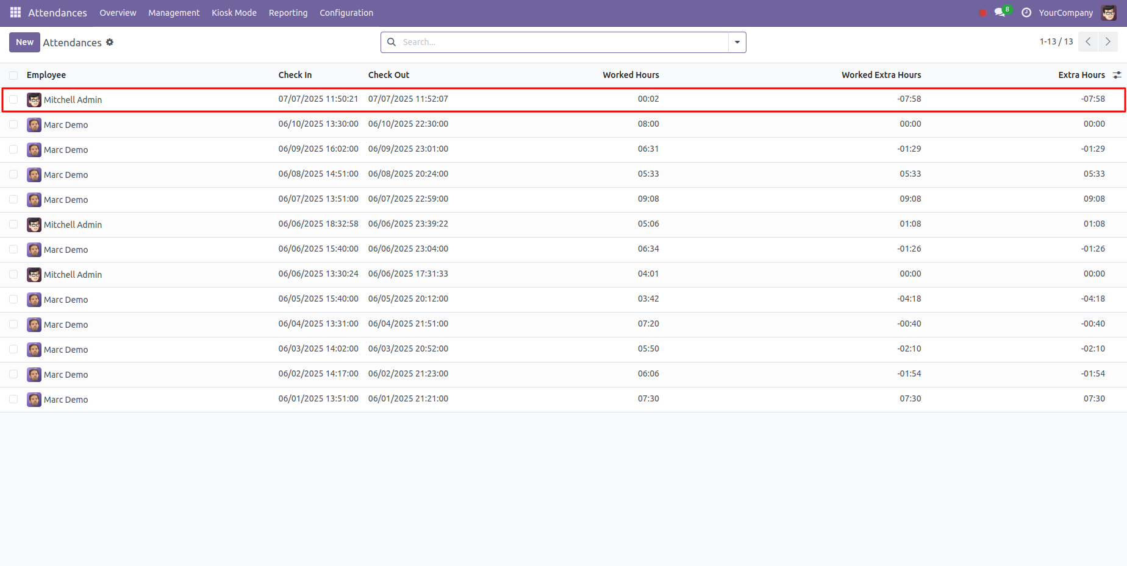Switch to Kiosk Mode

coord(234,13)
